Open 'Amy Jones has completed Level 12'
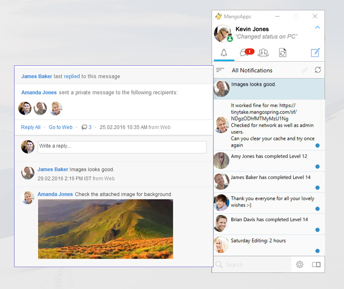Image resolution: width=344 pixels, height=289 pixels. click(269, 161)
